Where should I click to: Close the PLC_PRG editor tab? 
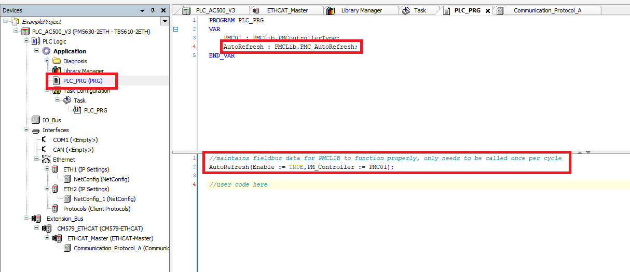(487, 11)
